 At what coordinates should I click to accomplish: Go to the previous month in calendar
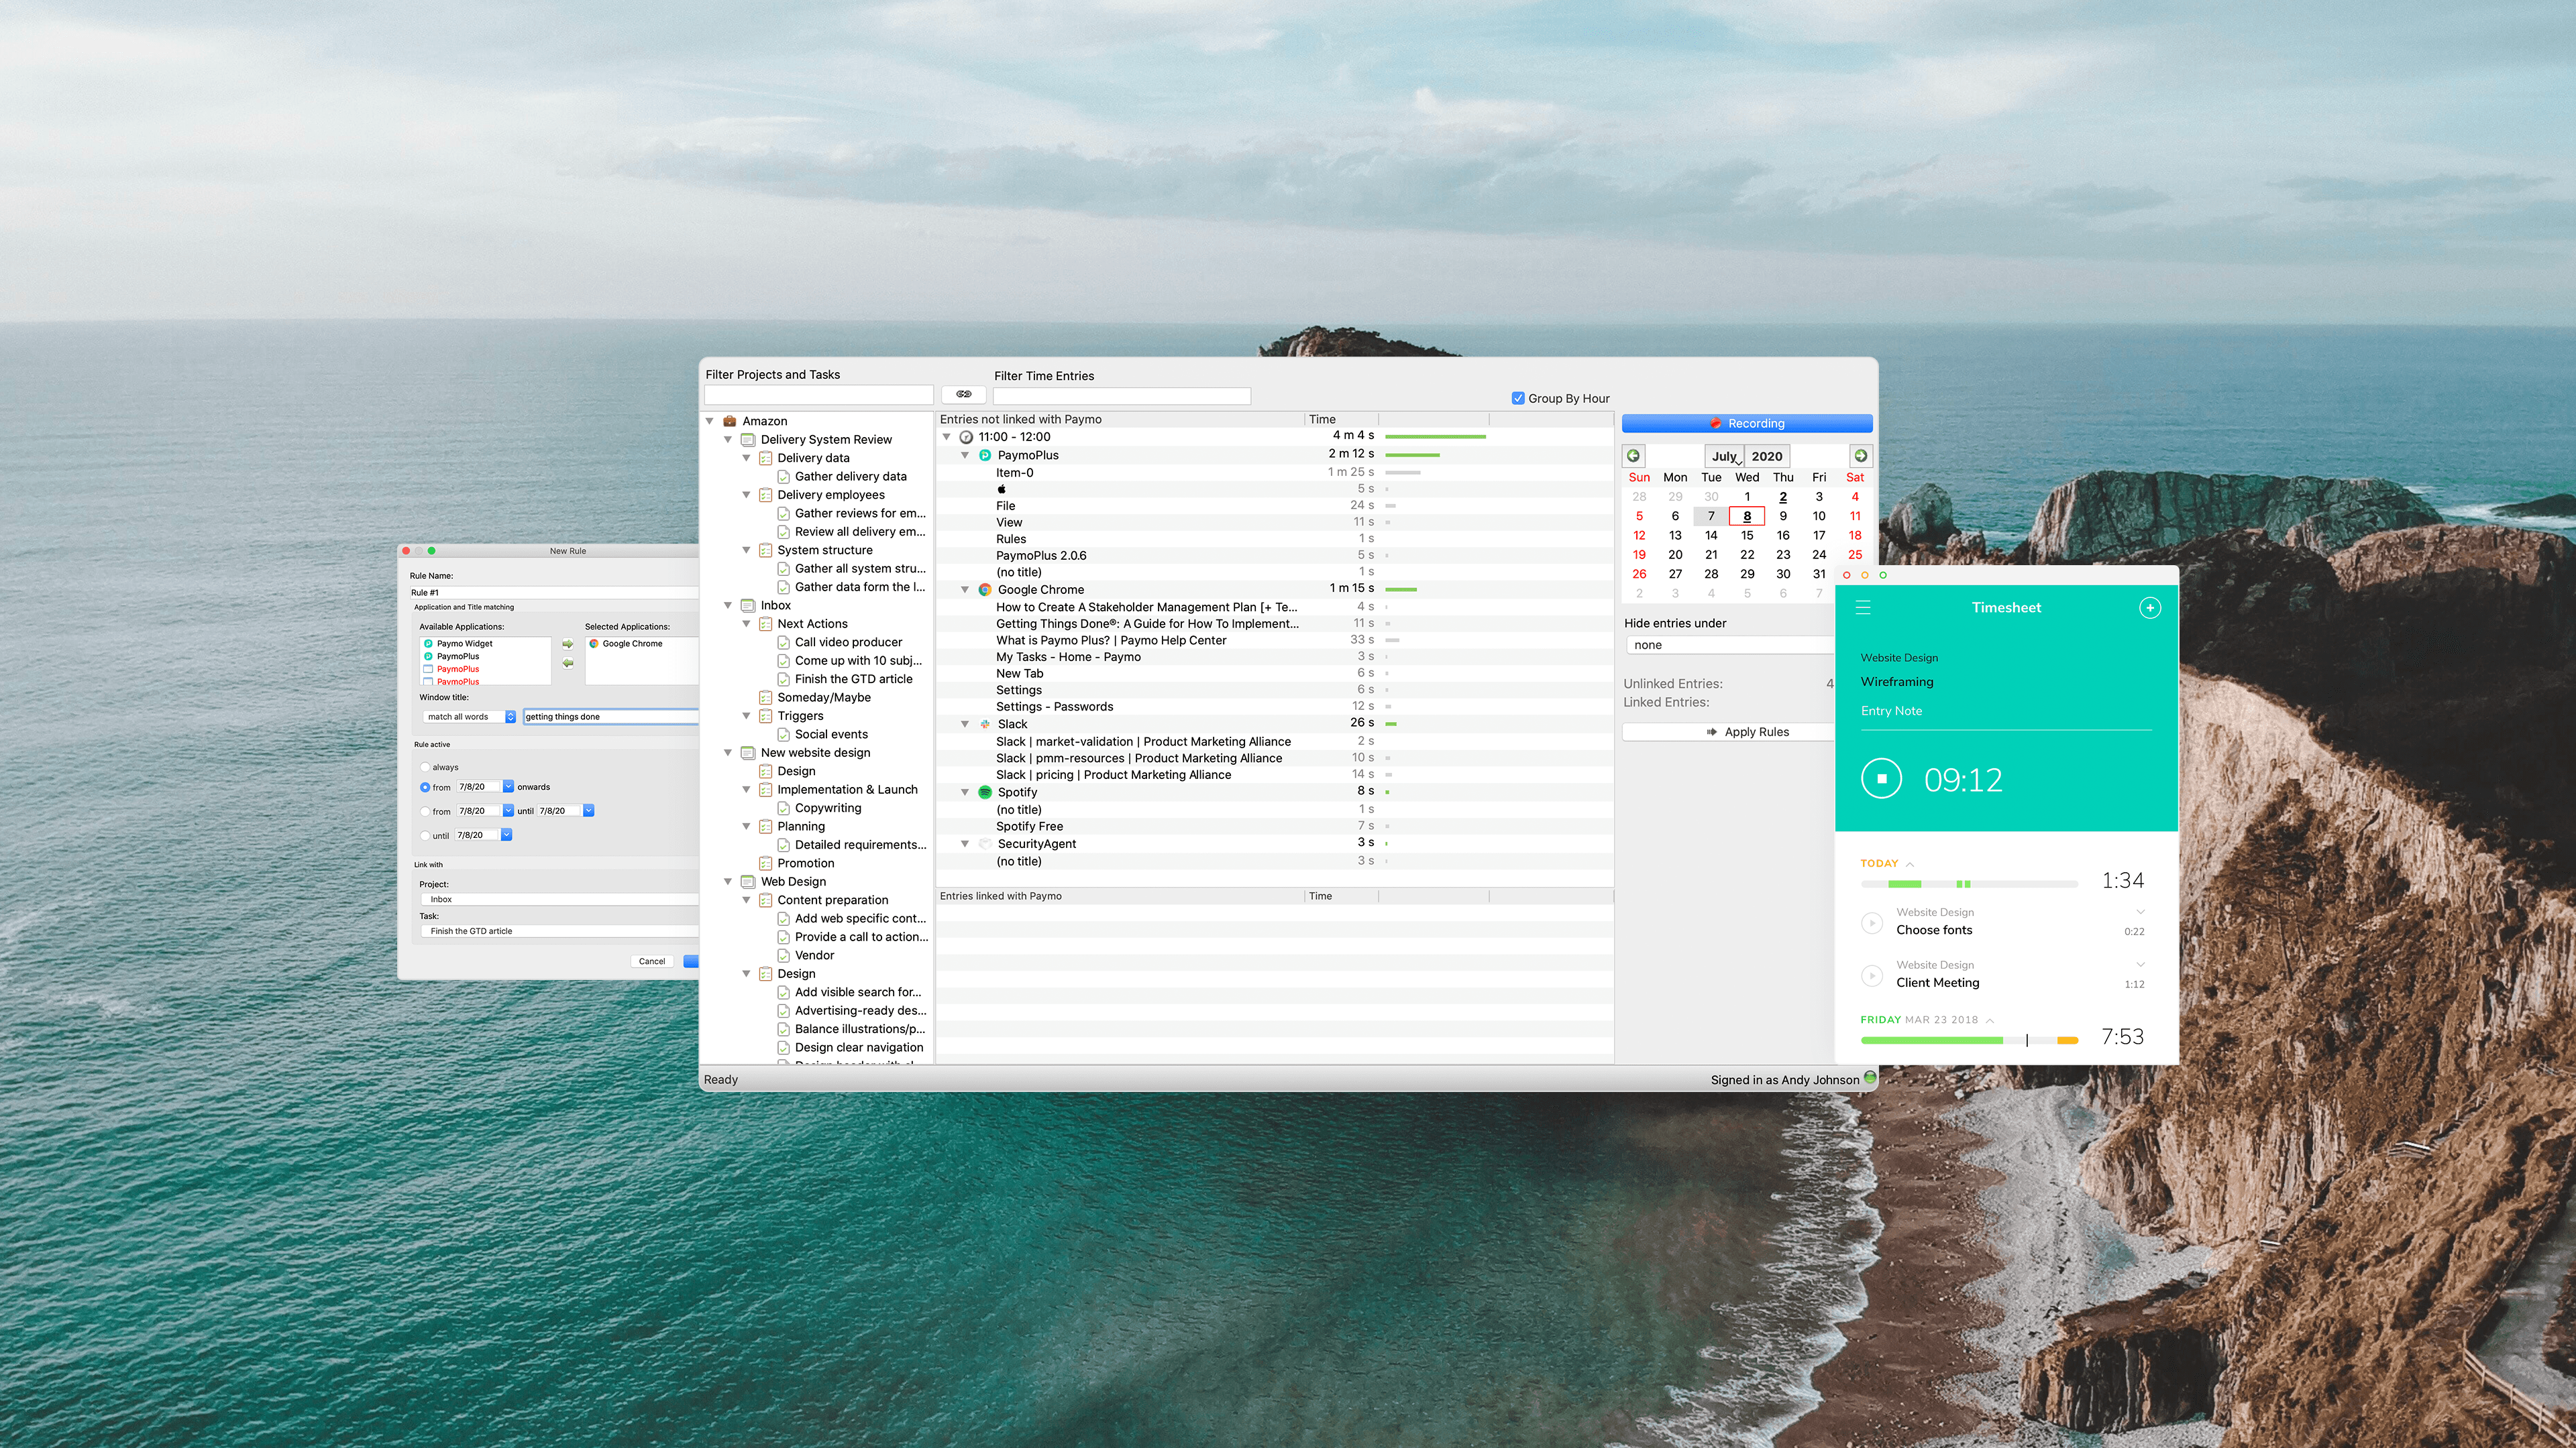click(x=1633, y=456)
